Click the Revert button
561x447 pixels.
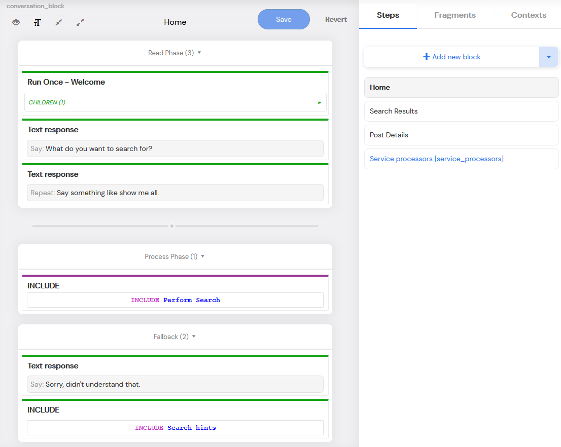coord(336,19)
